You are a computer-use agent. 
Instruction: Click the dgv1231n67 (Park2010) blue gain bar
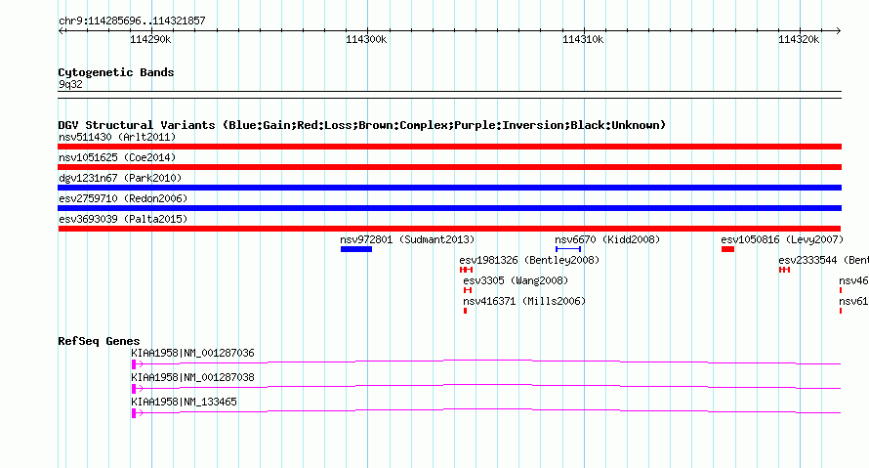click(449, 188)
